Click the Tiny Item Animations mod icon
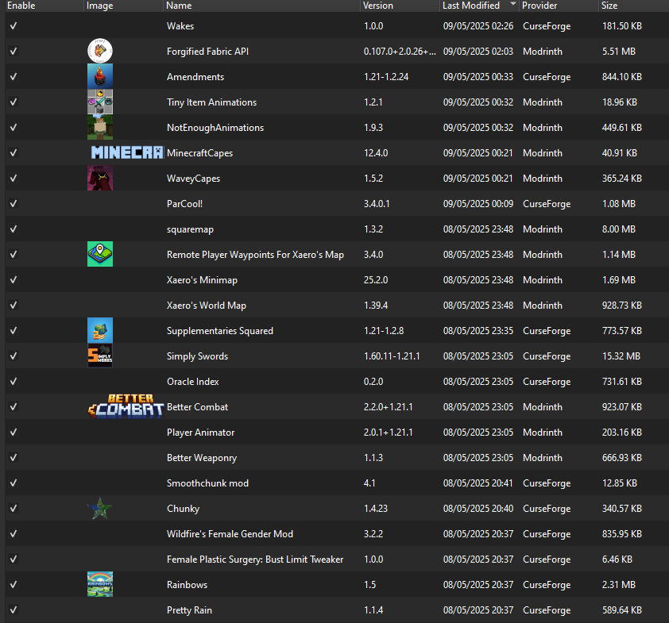 [x=100, y=102]
